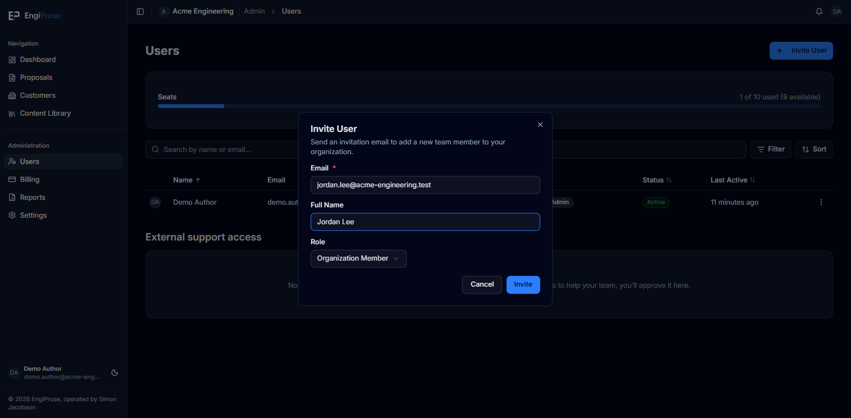
Task: Click the blue Invite button
Action: [x=523, y=284]
